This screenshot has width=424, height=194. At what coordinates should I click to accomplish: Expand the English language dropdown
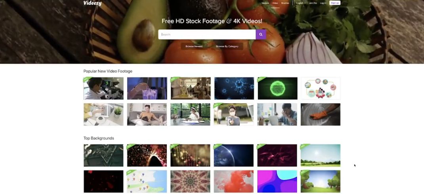click(301, 3)
